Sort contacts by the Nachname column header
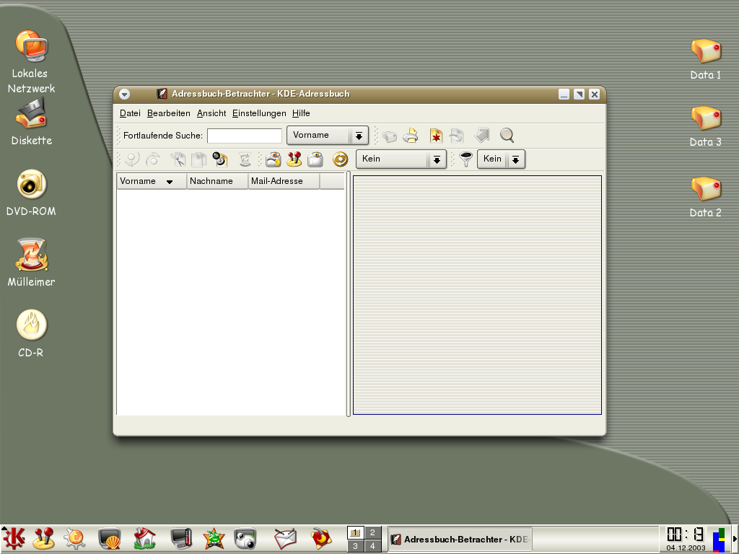This screenshot has height=554, width=739. pyautogui.click(x=218, y=181)
